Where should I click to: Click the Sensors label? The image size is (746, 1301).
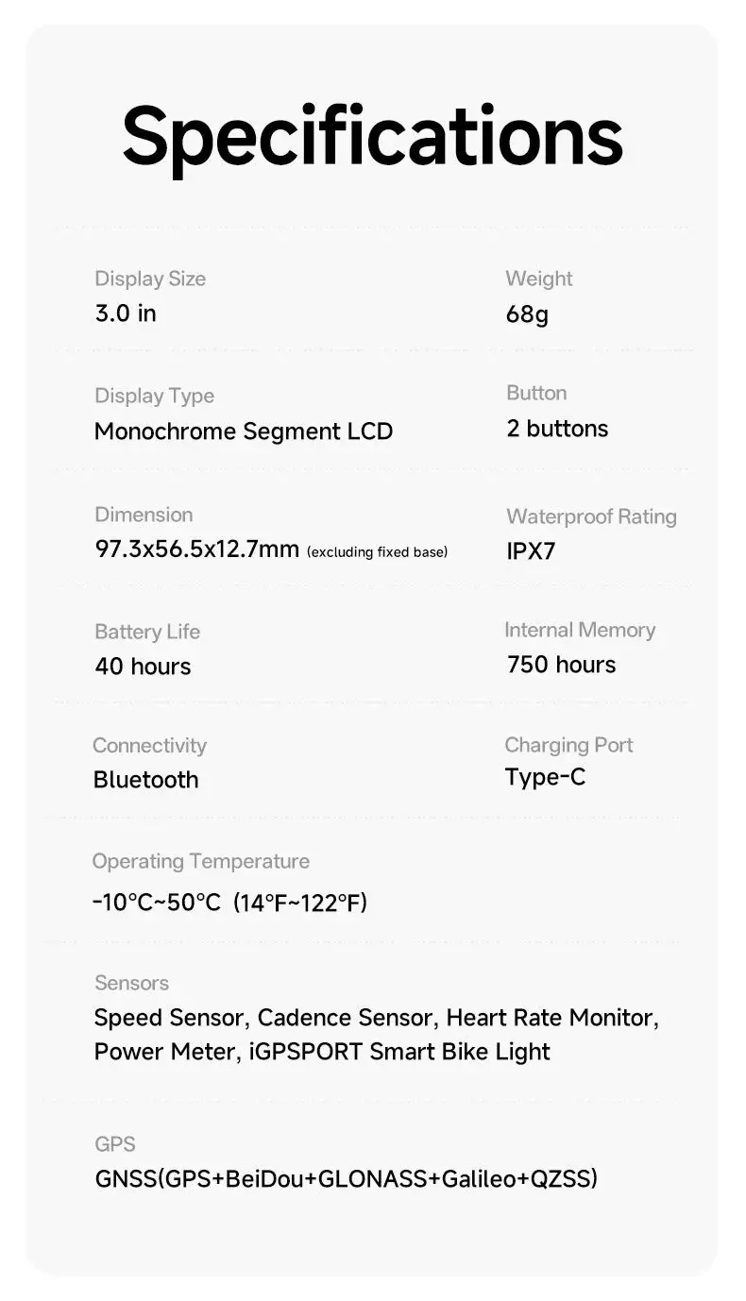[131, 983]
